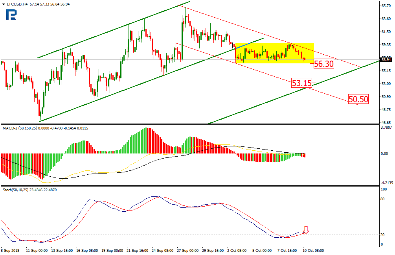The image size is (395, 255).
Task: Click the 8 Sep 2018 date label
Action: click(10, 251)
